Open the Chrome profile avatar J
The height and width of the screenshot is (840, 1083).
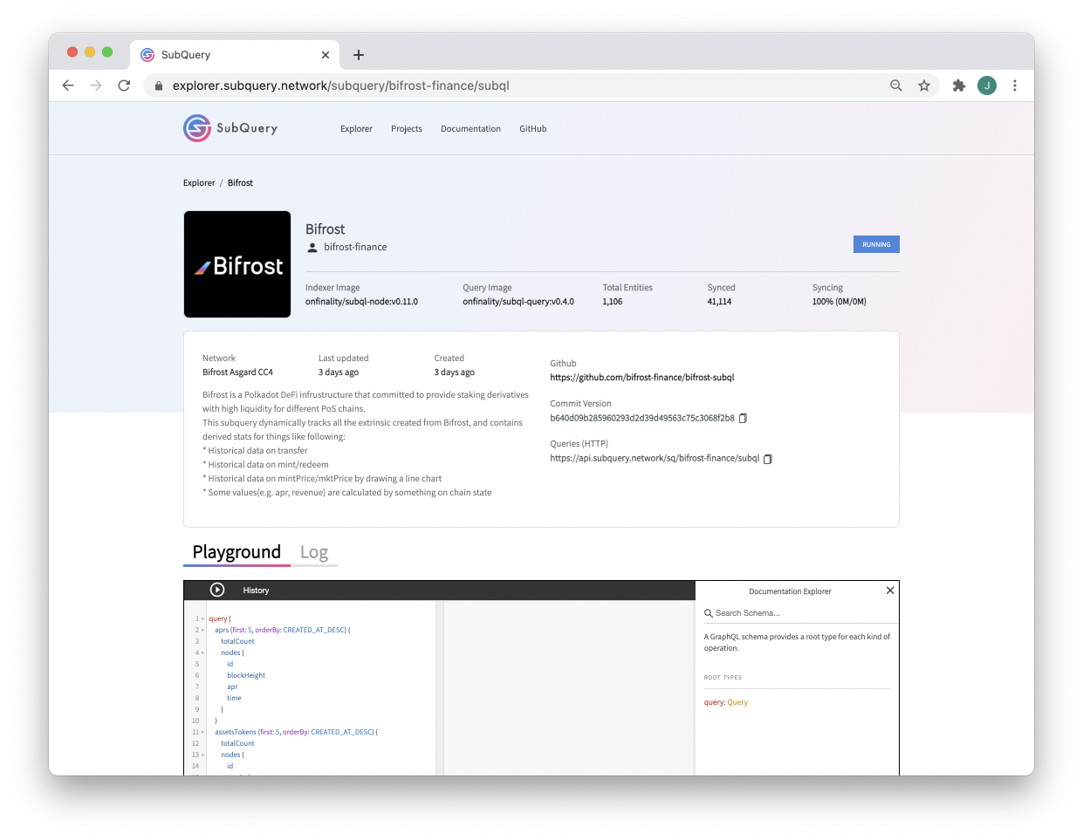[x=987, y=85]
